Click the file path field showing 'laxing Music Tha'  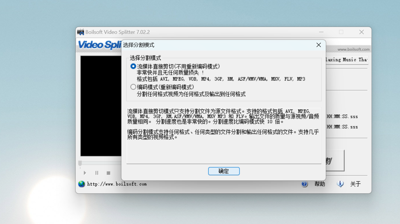347,60
